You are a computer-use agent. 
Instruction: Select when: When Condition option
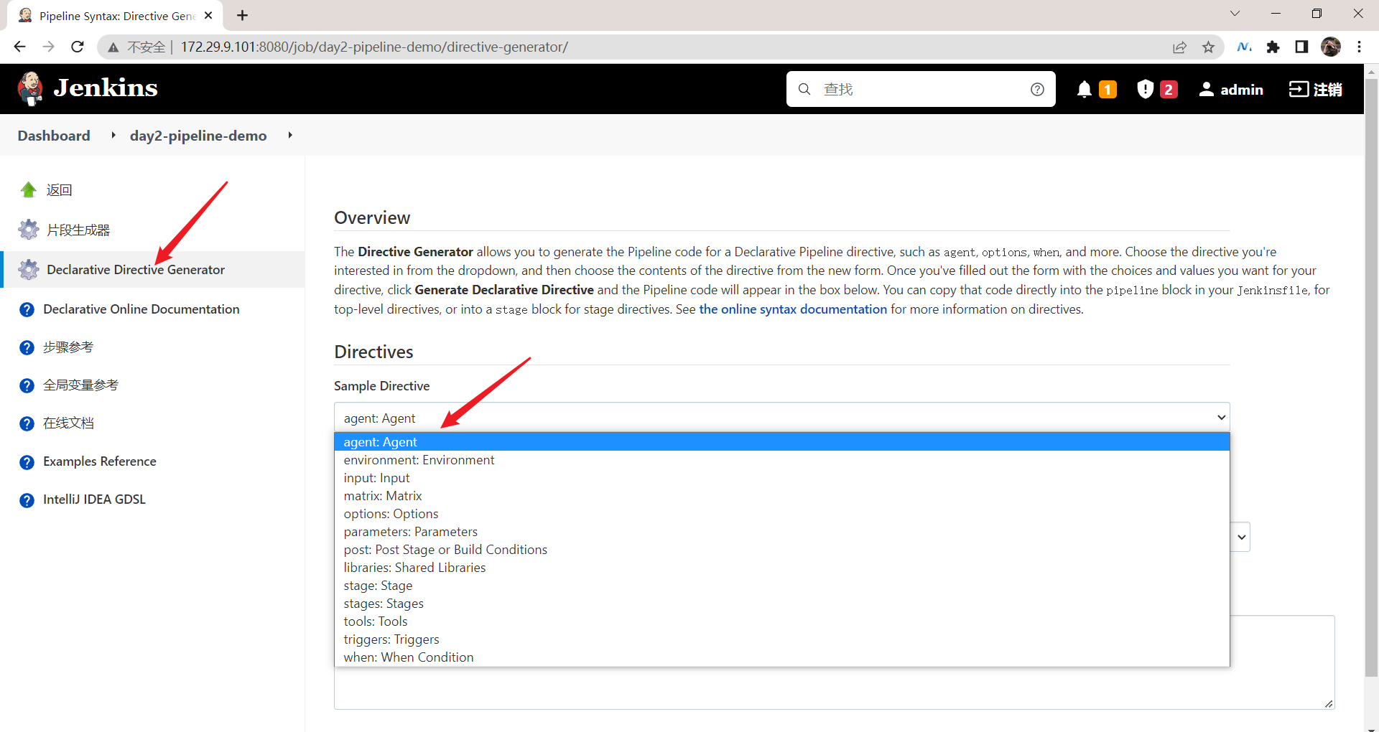[781, 657]
